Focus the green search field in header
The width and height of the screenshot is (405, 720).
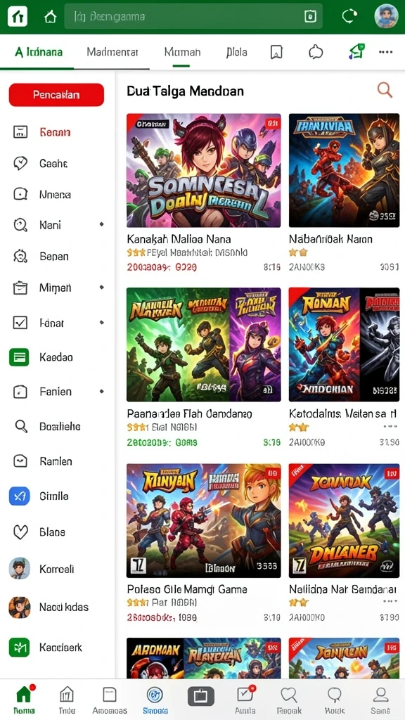pos(193,17)
